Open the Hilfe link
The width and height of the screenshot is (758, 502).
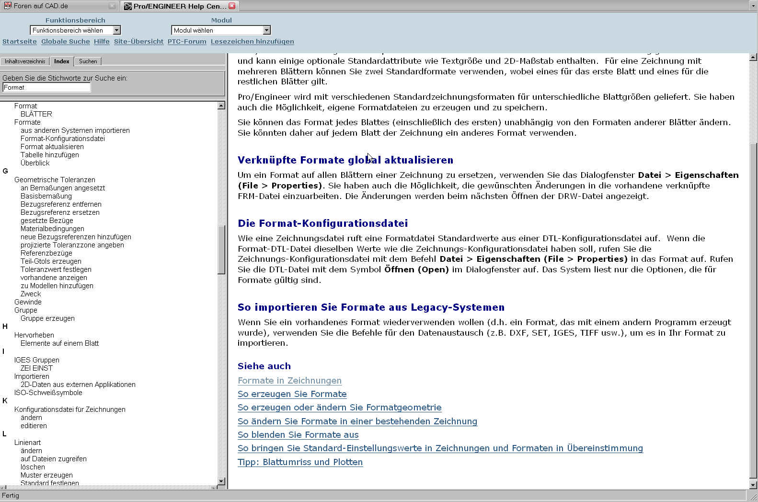point(102,42)
